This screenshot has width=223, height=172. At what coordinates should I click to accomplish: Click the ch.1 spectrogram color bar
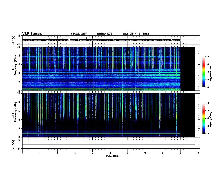[204, 72]
